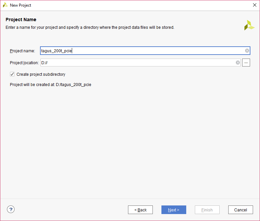Click the greyed-out Finish button
Image resolution: width=260 pixels, height=221 pixels.
(207, 210)
